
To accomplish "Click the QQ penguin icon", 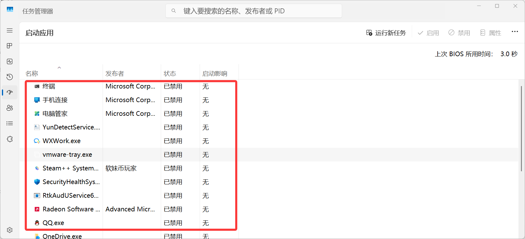I will point(37,223).
